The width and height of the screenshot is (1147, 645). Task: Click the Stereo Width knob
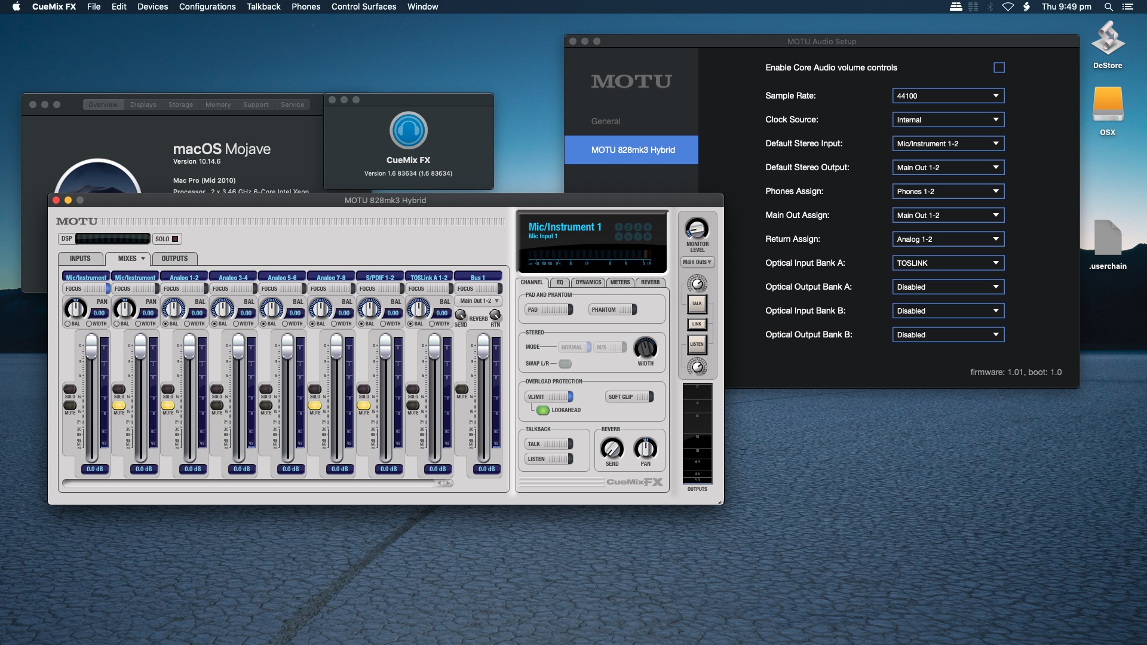pos(645,348)
